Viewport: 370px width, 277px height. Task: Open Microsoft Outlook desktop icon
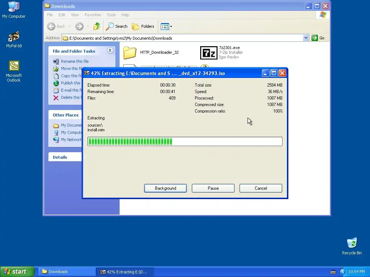[14, 71]
